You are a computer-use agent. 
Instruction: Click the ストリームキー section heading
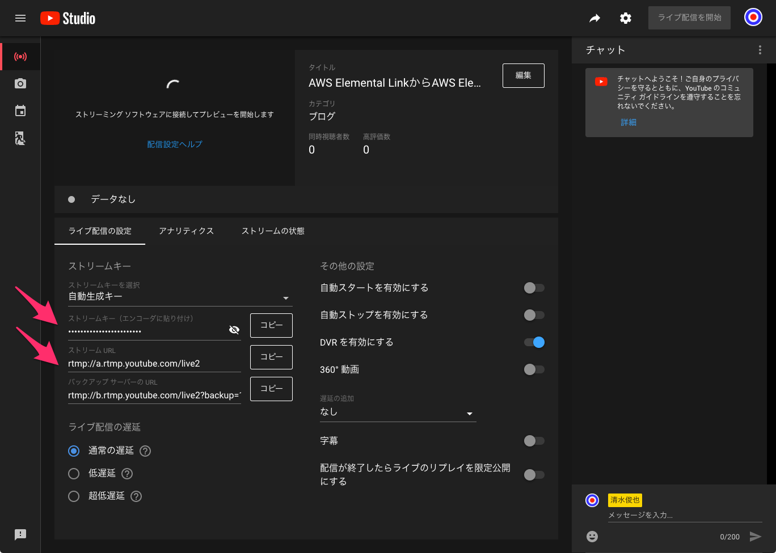click(x=100, y=266)
